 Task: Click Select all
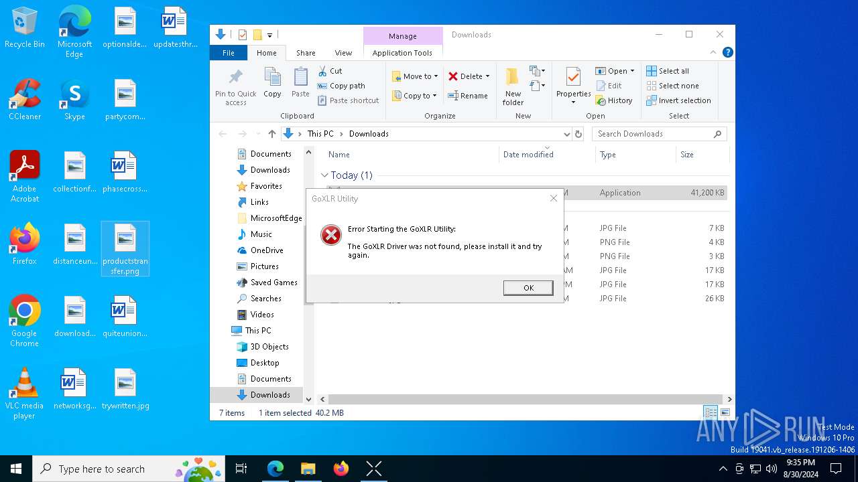click(x=668, y=71)
